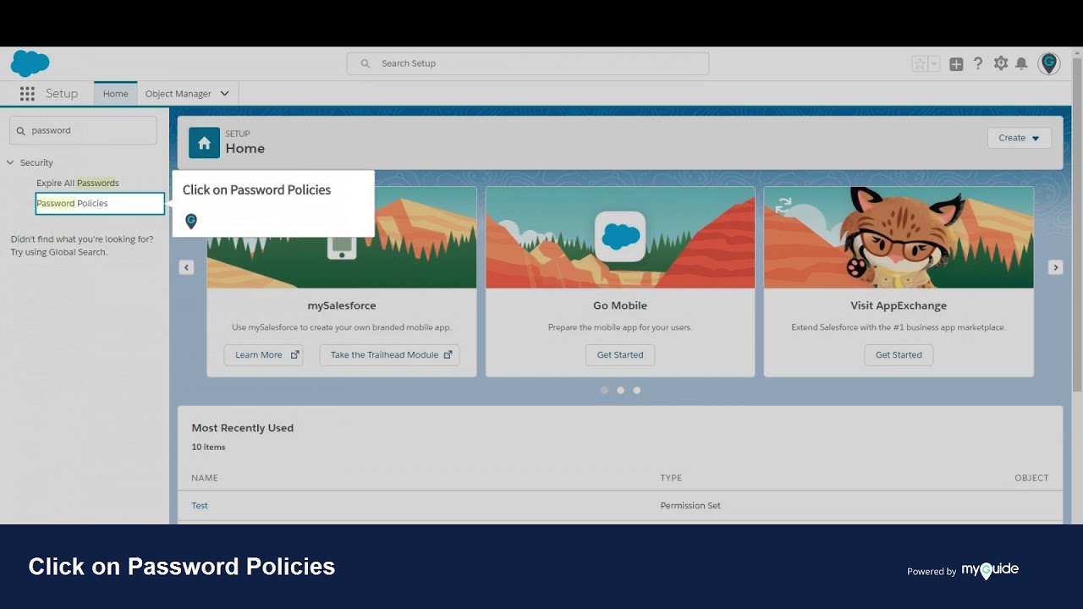Open the user profile avatar
The height and width of the screenshot is (609, 1083).
(1049, 63)
